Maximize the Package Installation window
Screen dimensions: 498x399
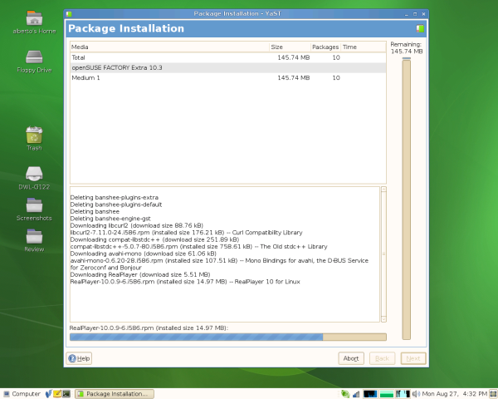point(415,14)
